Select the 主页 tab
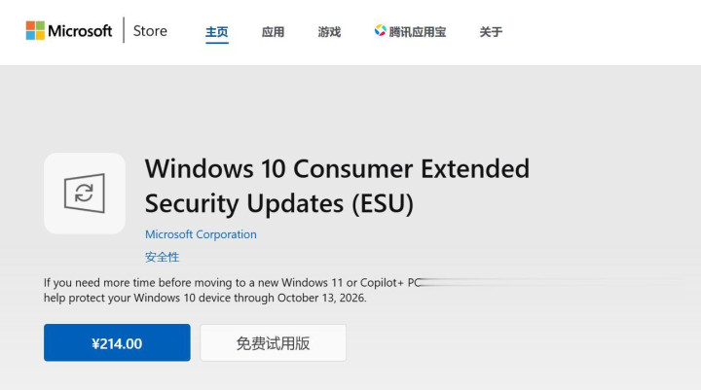Image resolution: width=701 pixels, height=390 pixels. 216,32
